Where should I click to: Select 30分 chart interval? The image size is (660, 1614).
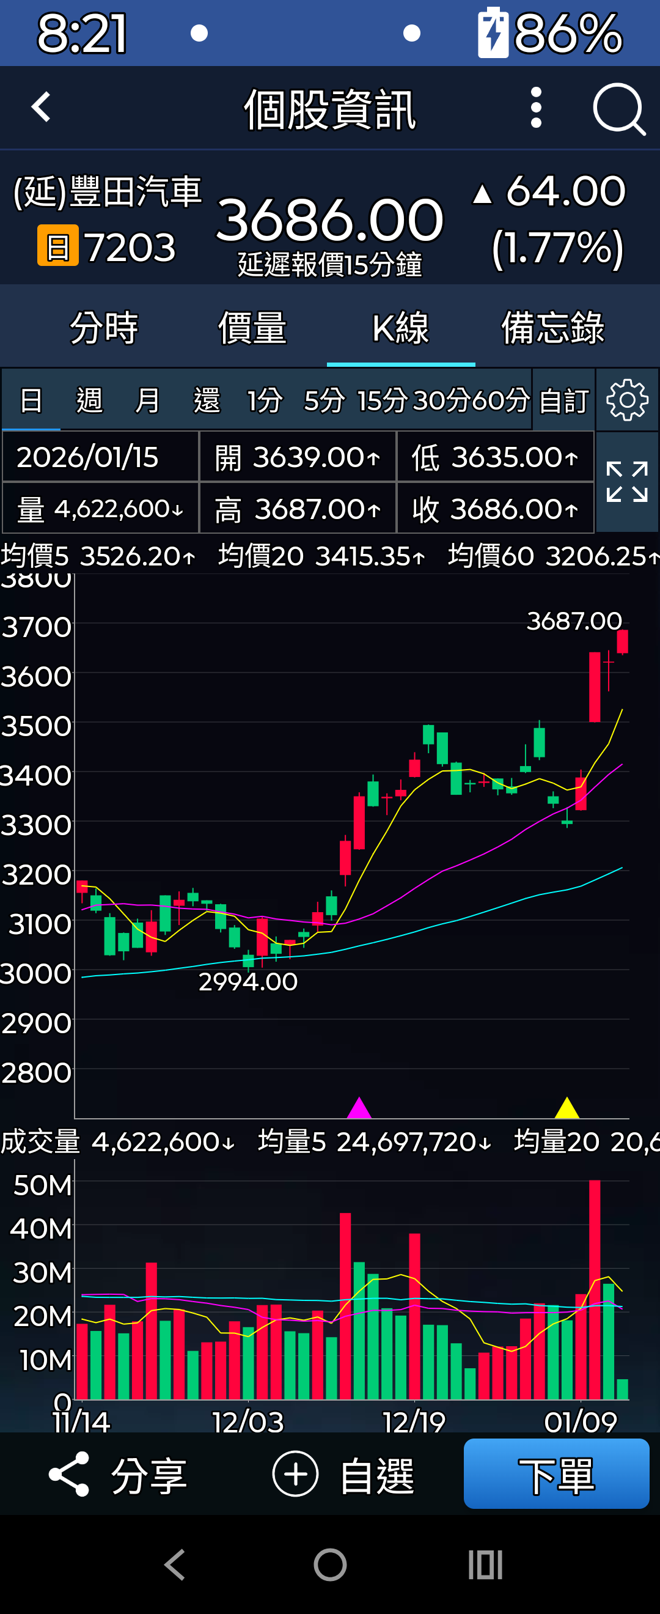pos(441,400)
